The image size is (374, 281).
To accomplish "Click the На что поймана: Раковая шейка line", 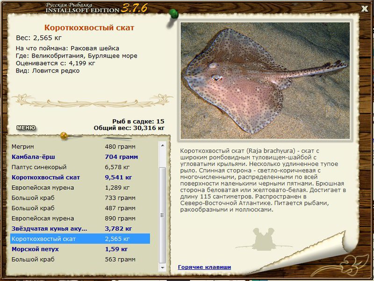I will pyautogui.click(x=67, y=49).
